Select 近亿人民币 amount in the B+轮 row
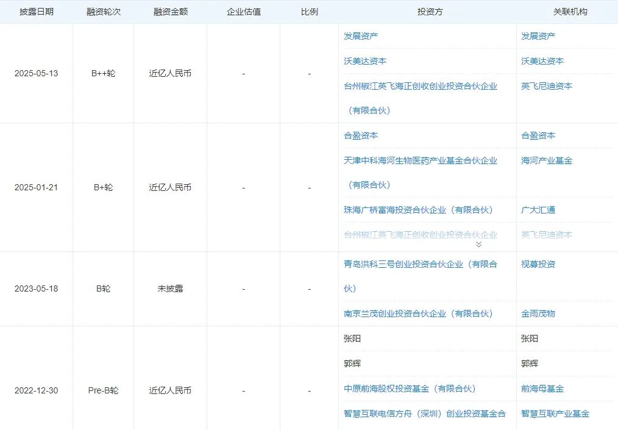The height and width of the screenshot is (430, 618). (170, 187)
